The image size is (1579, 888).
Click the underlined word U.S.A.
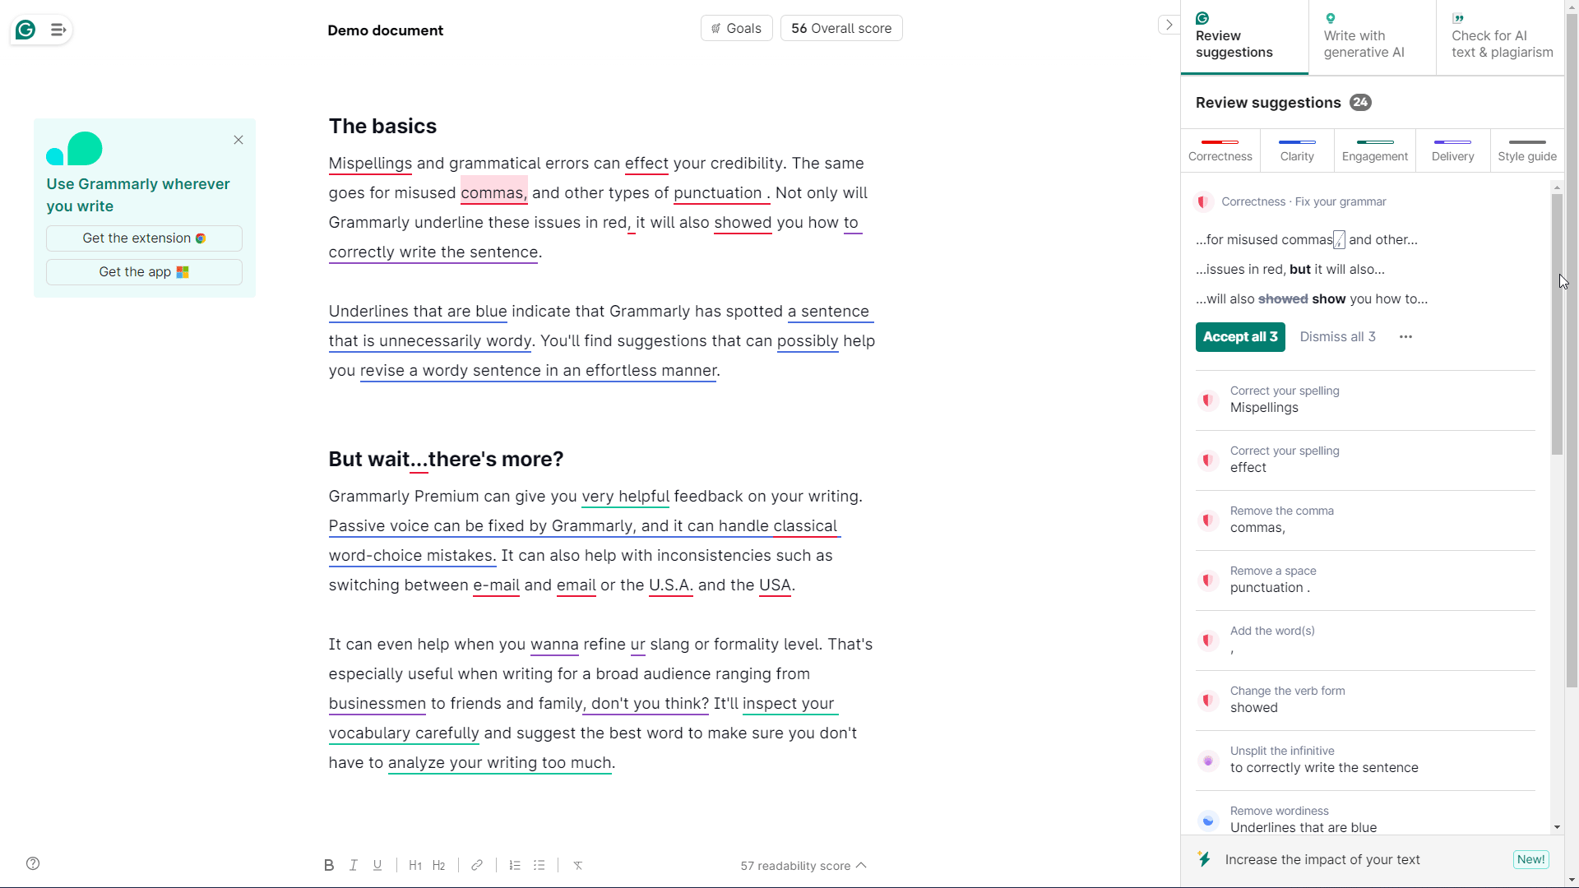tap(671, 585)
